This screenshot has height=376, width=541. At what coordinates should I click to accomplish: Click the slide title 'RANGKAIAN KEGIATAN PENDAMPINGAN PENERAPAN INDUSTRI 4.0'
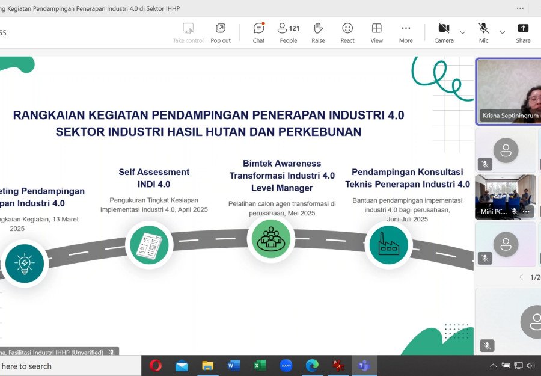click(x=209, y=115)
